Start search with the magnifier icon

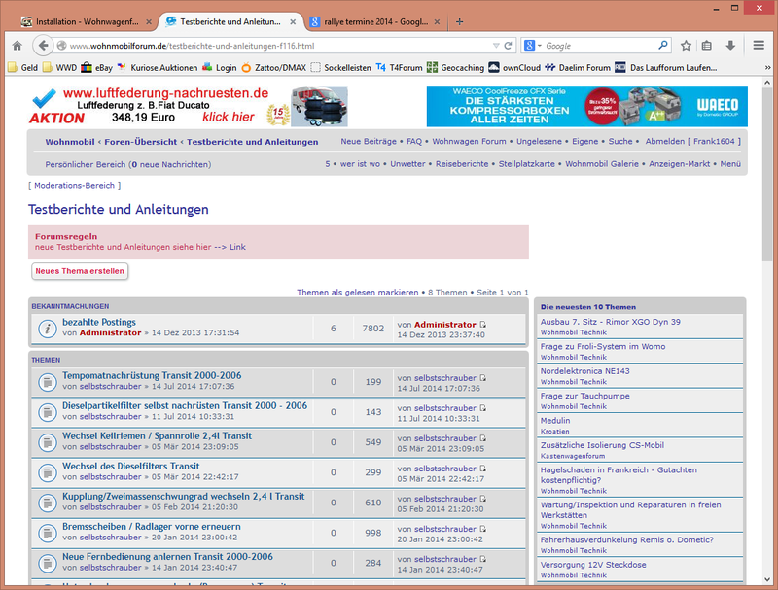[x=663, y=45]
